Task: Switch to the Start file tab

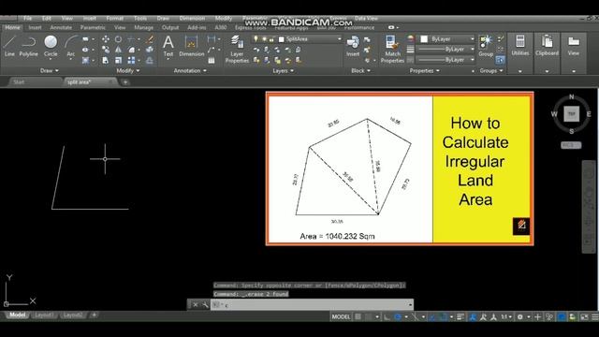Action: pos(19,82)
